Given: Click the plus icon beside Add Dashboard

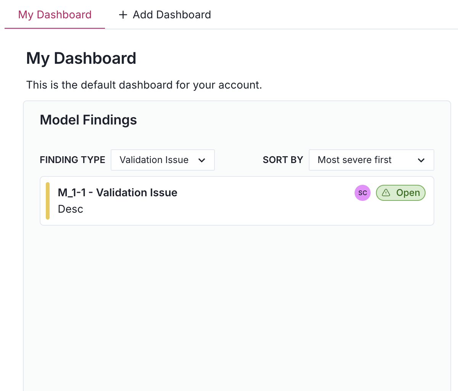Looking at the screenshot, I should pos(123,15).
